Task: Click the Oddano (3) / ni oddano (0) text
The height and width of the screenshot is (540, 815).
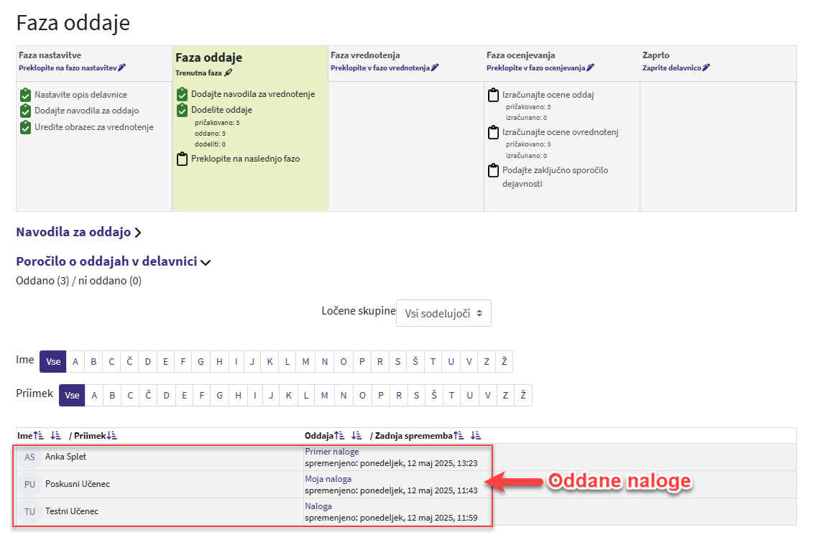Action: [78, 281]
